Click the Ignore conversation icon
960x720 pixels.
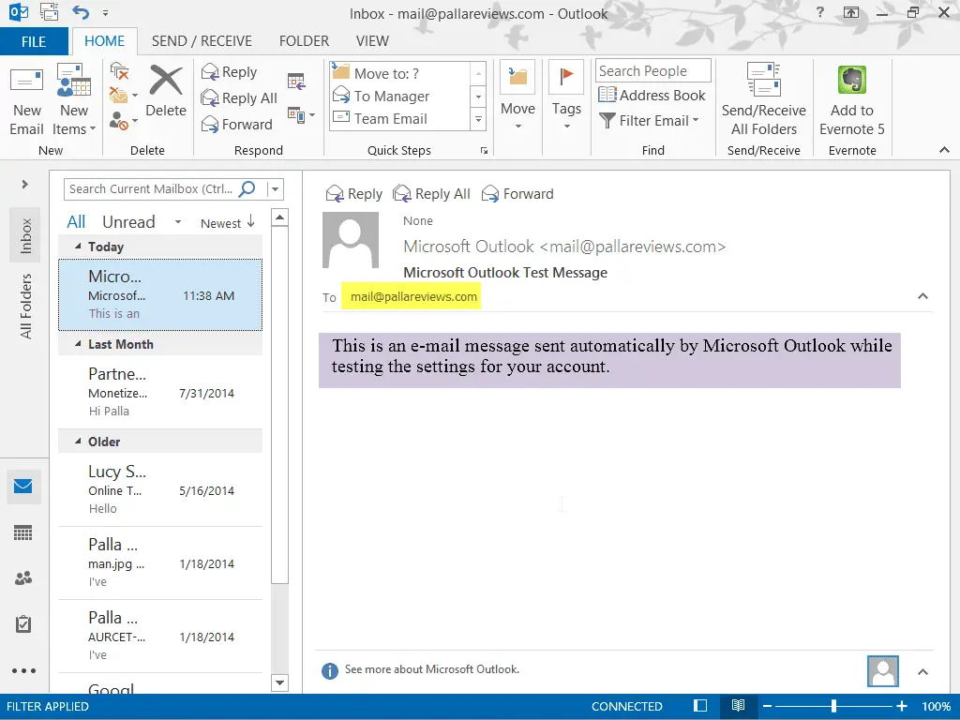click(x=119, y=71)
